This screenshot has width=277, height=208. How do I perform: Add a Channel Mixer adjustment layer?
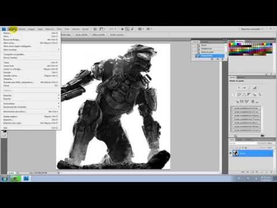pos(260,94)
